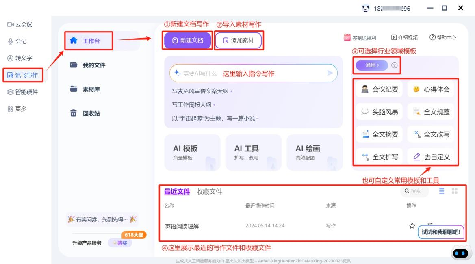Switch to 最近文件 tab
Screen dimensions: 475x264
coord(177,191)
